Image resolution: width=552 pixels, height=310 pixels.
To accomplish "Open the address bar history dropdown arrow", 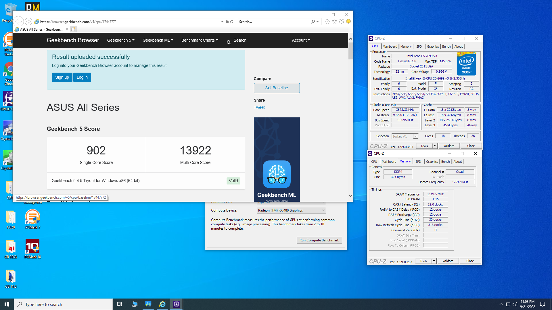I will click(222, 22).
